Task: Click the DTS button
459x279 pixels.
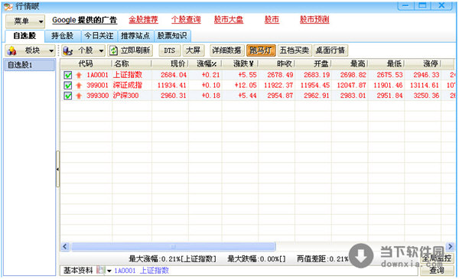Action: [170, 50]
